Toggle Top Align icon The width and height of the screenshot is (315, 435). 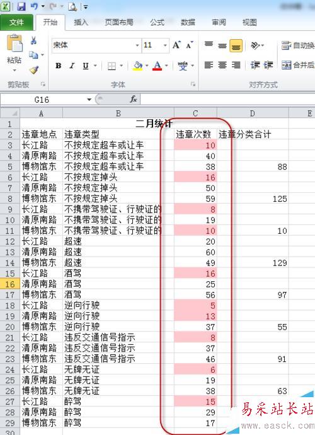[x=209, y=45]
